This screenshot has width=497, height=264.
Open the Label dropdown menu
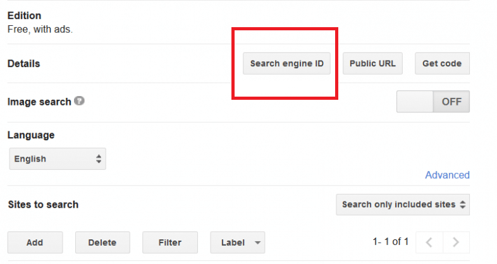237,243
